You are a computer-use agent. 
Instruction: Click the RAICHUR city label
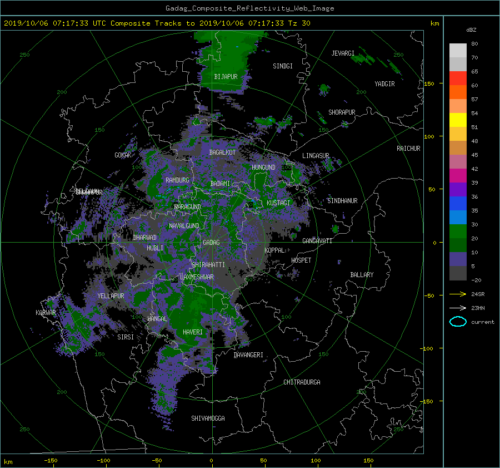coord(408,149)
